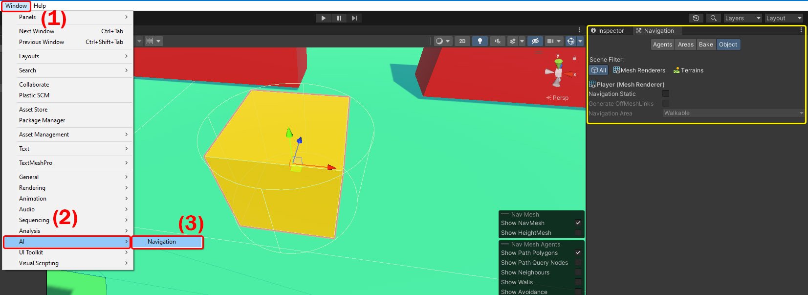Expand the Navigation Area Walkable dropdown
The width and height of the screenshot is (808, 295).
pyautogui.click(x=733, y=113)
